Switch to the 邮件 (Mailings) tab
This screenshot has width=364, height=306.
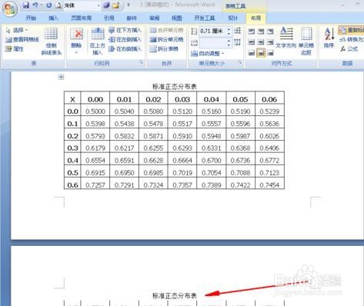[132, 18]
